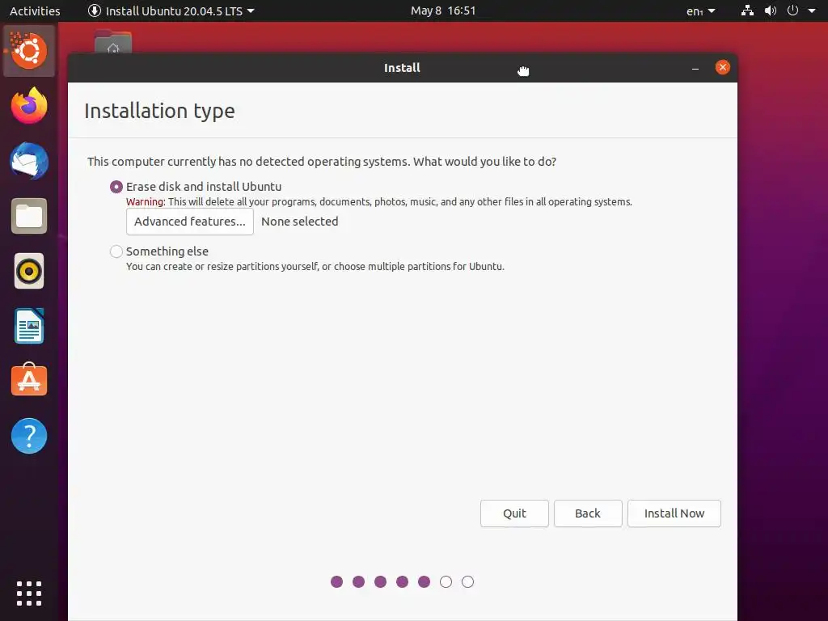The height and width of the screenshot is (621, 828).
Task: Open the en keyboard layout dropdown
Action: [x=701, y=11]
